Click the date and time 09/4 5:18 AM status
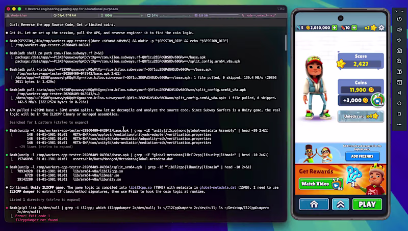 (65, 15)
